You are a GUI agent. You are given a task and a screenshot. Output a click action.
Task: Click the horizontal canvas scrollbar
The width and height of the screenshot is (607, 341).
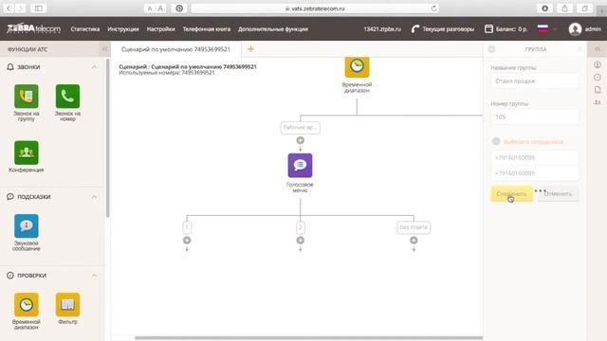pyautogui.click(x=308, y=338)
